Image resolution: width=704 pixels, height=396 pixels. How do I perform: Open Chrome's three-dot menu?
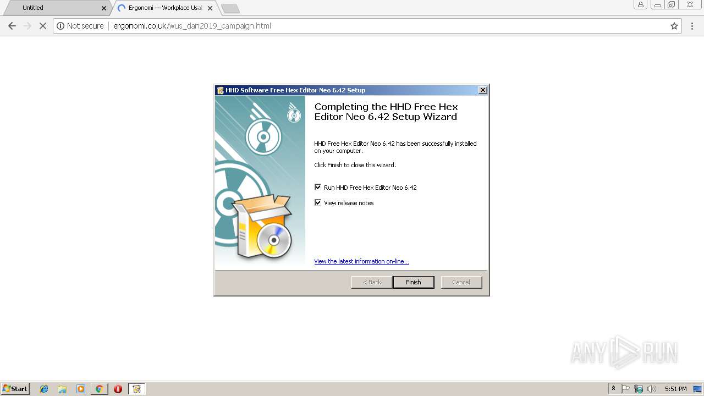692,26
